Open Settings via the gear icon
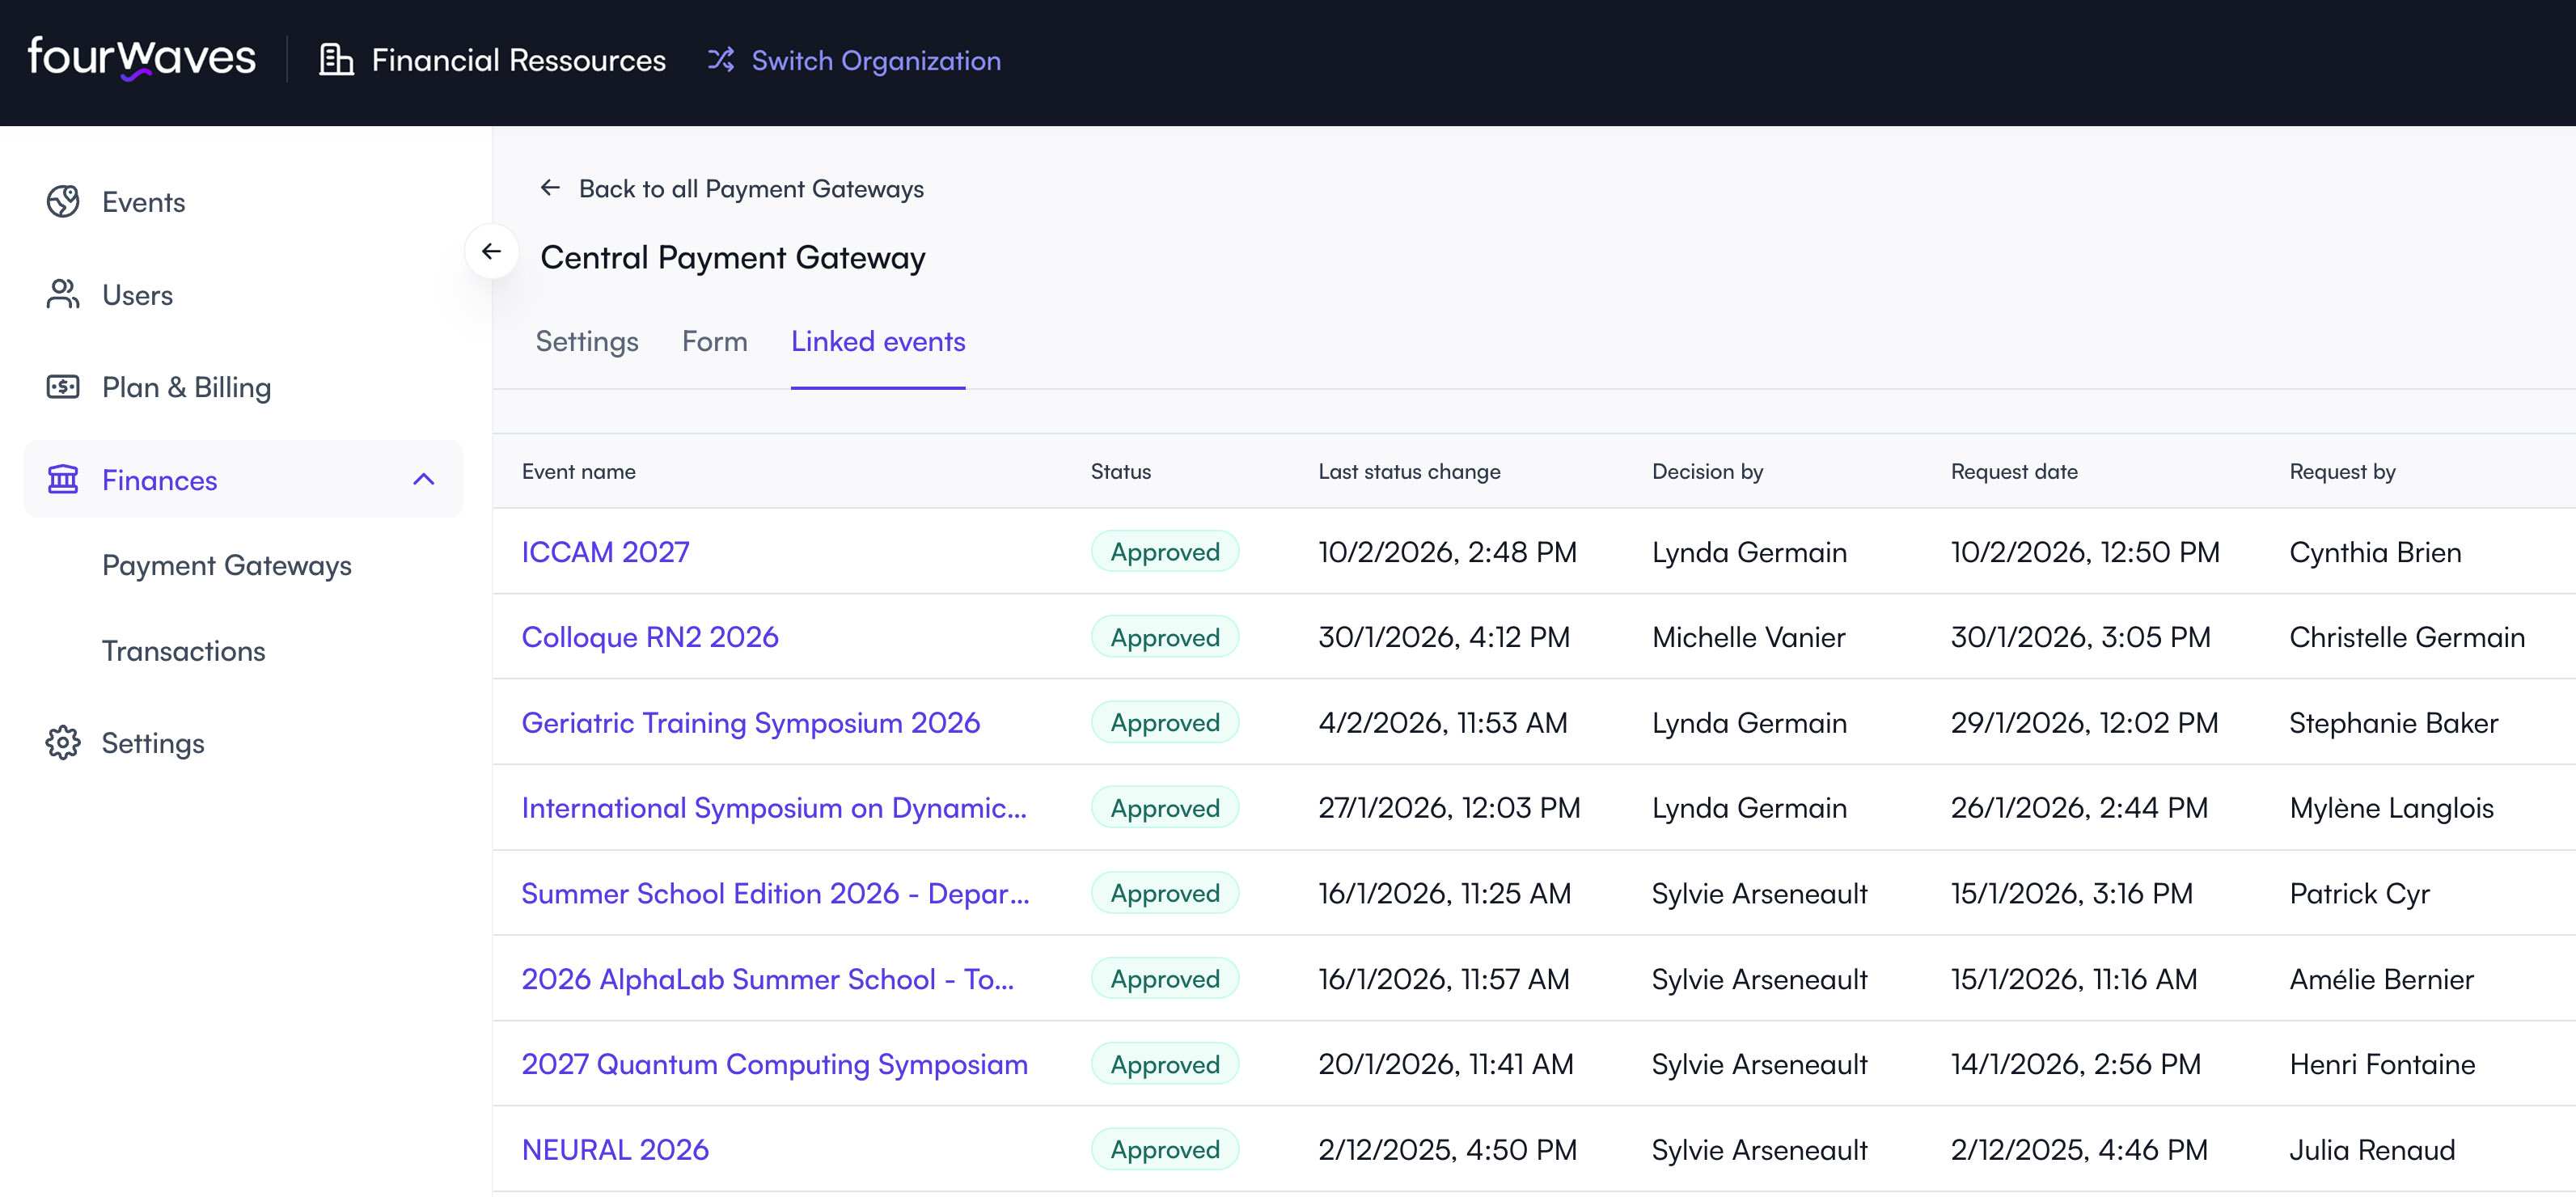 click(x=64, y=742)
